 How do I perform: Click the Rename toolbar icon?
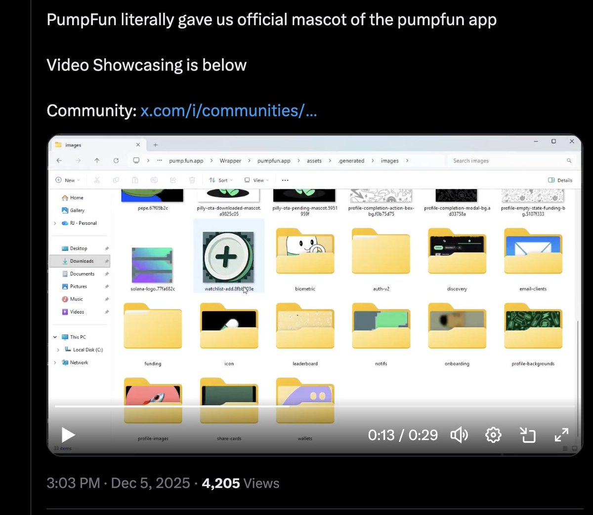(x=154, y=180)
